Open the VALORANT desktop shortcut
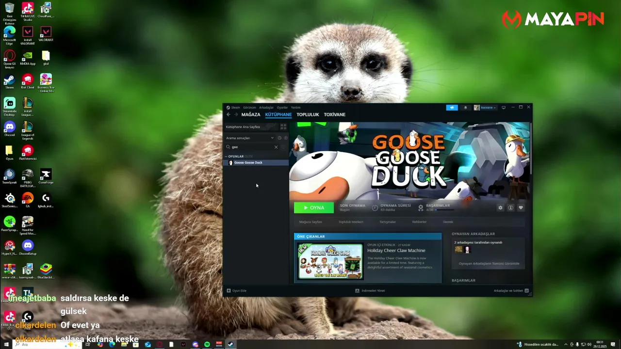This screenshot has height=349, width=621. (46, 34)
